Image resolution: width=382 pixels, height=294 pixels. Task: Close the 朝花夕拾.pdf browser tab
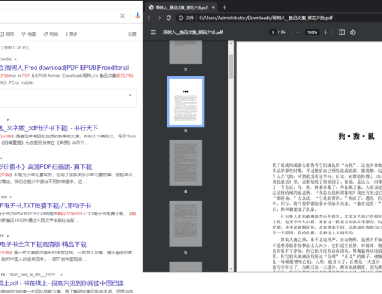click(213, 7)
